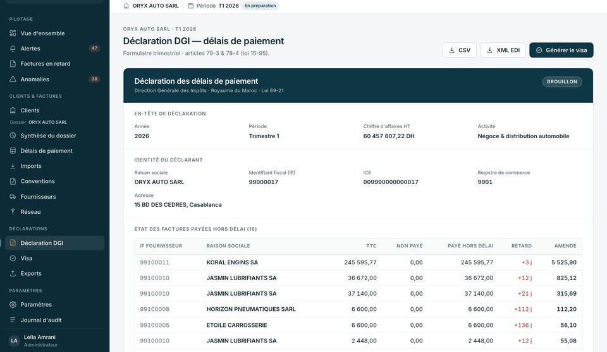The width and height of the screenshot is (607, 352).
Task: Click the calendar icon next to Période
Action: coord(190,6)
